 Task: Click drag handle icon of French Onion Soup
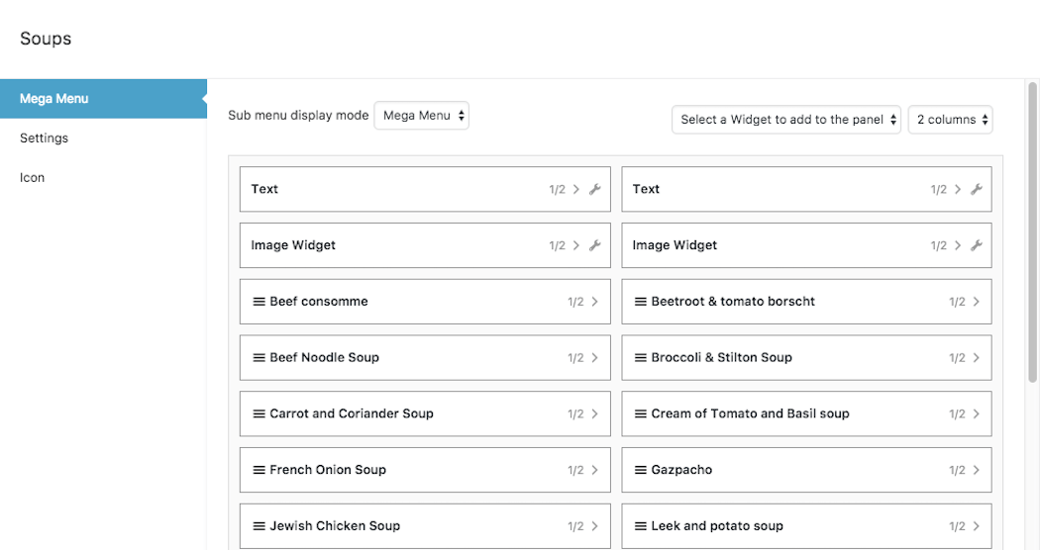point(260,470)
